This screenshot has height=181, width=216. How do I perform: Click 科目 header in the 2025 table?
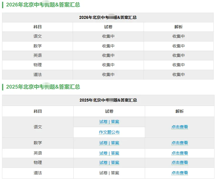[38, 111]
